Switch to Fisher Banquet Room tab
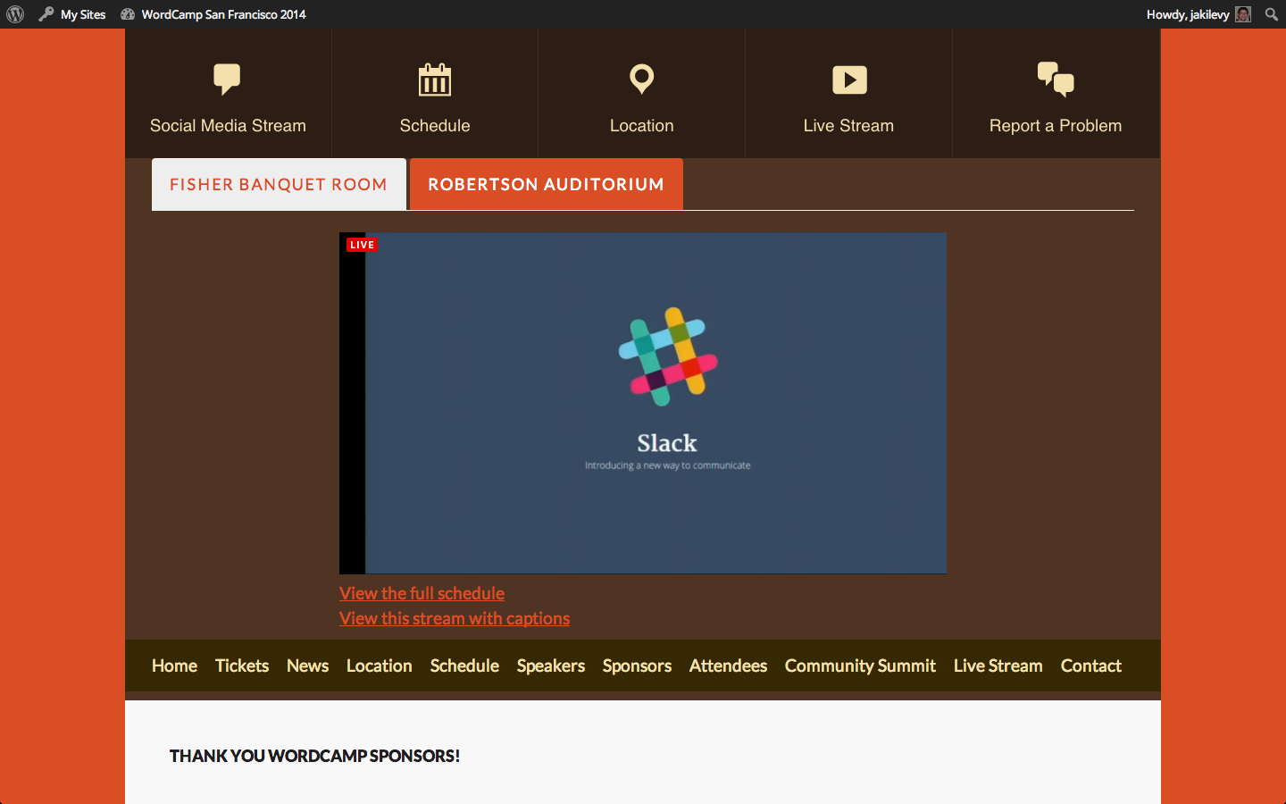1286x804 pixels. 279,185
